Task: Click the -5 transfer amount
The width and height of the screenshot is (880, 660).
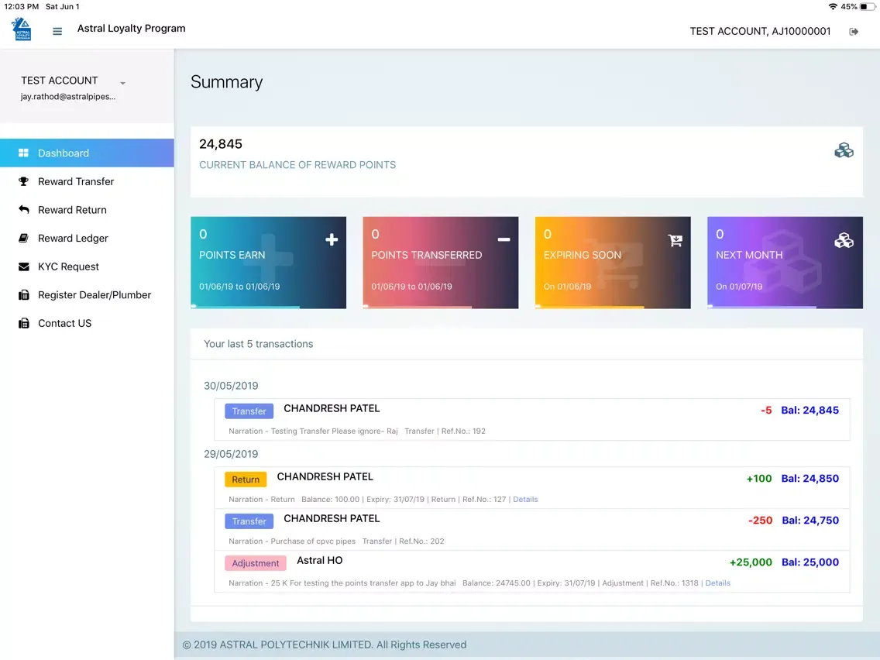Action: pos(766,411)
